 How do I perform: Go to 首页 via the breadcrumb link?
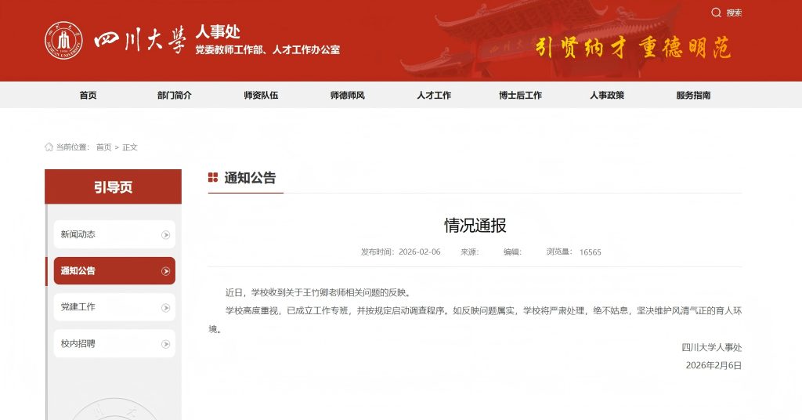tap(104, 147)
